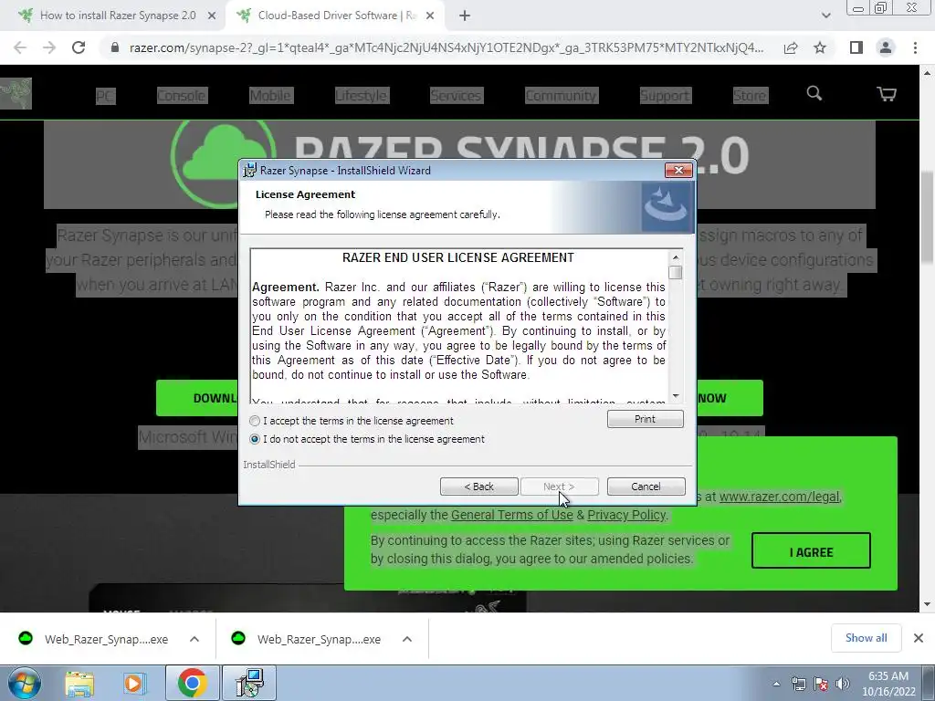This screenshot has width=935, height=701.
Task: Click the left green DOWNLOAD button on page
Action: tap(197, 398)
